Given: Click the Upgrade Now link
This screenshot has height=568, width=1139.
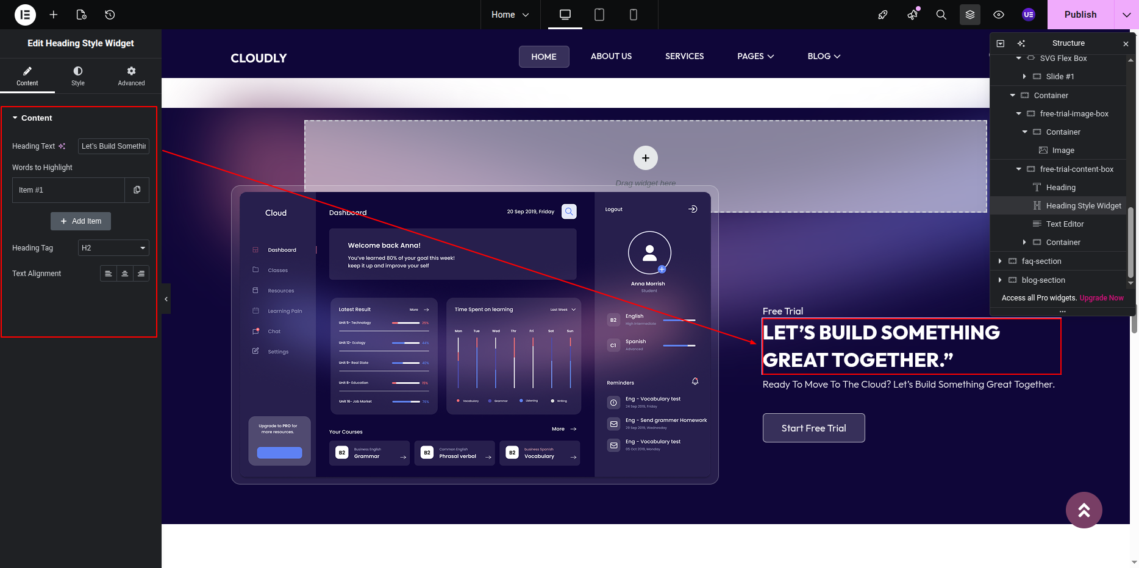Looking at the screenshot, I should [x=1101, y=298].
